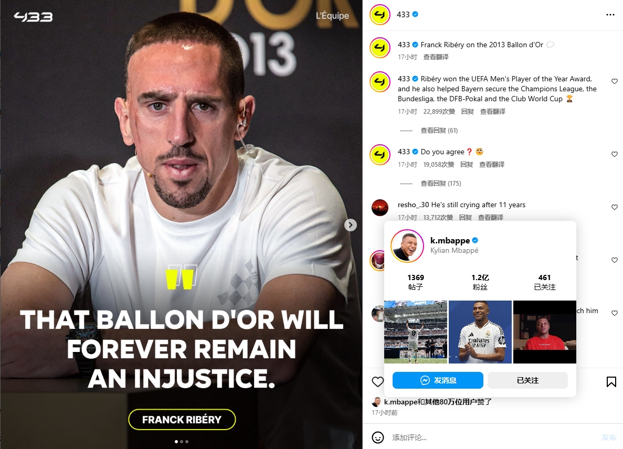Open Mbappé Real Madrid jersey thumbnail
This screenshot has height=449, width=623.
(x=480, y=332)
